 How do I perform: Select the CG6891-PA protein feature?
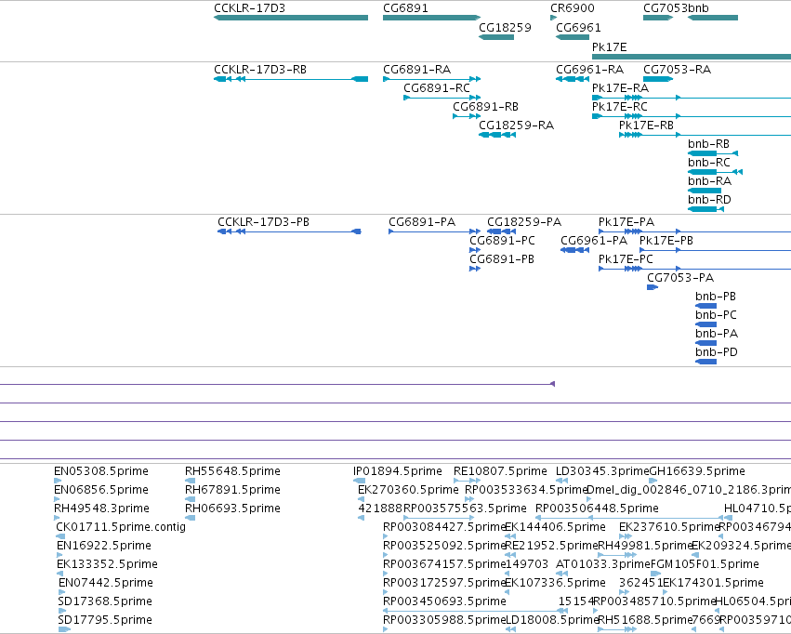click(x=434, y=231)
